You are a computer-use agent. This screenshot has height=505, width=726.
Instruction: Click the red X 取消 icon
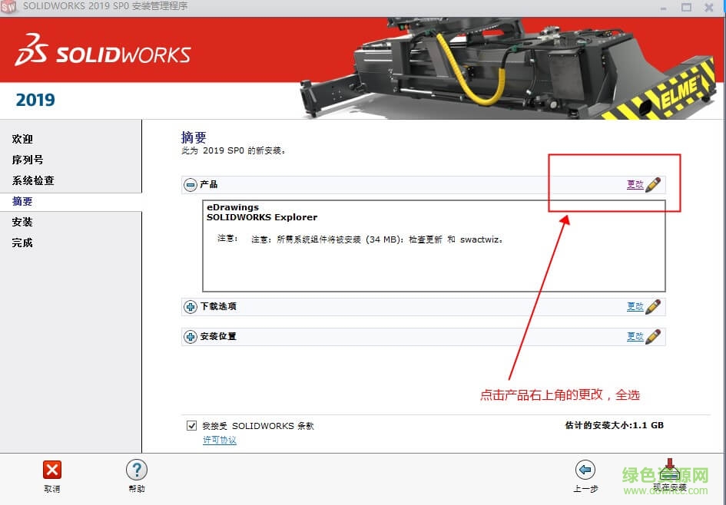point(51,470)
